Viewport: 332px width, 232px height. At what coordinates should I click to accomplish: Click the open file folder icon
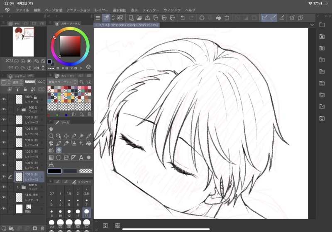[139, 18]
